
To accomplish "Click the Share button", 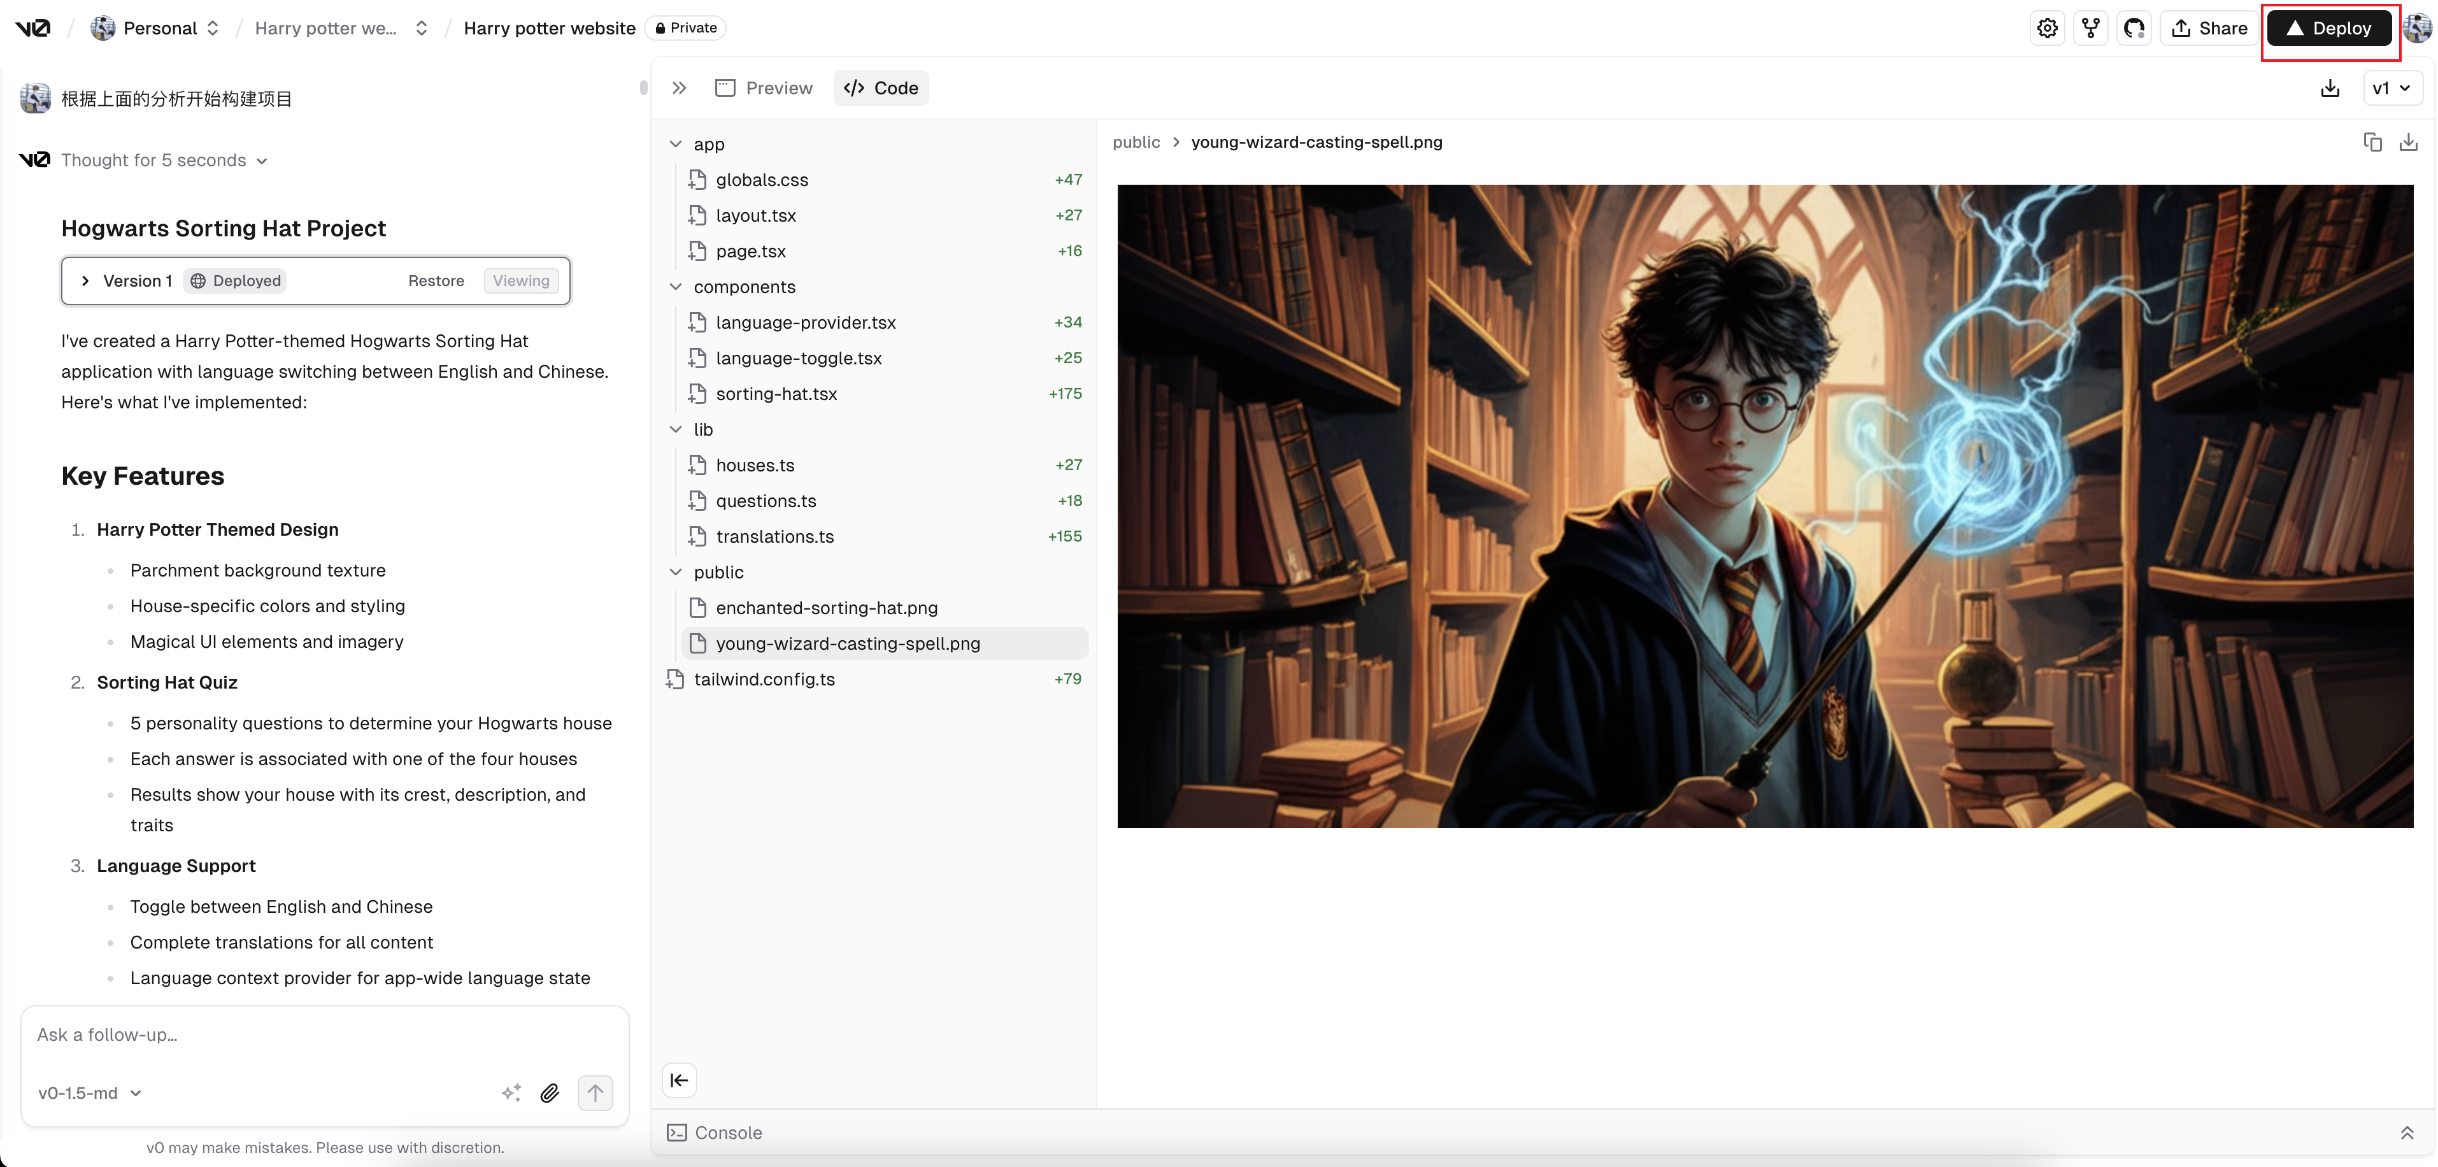I will 2209,29.
